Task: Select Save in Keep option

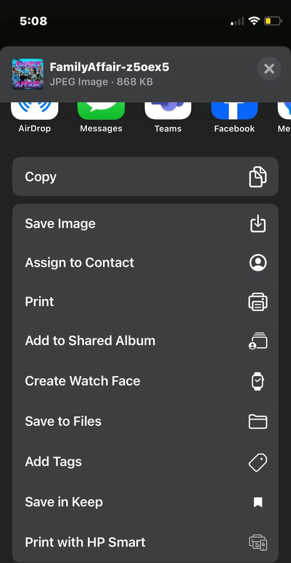Action: coord(64,502)
